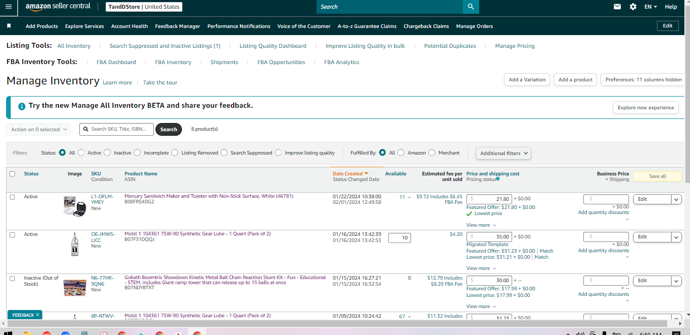Open the Action on 0 selected dropdown
Screen dimensions: 690x335
tap(39, 129)
